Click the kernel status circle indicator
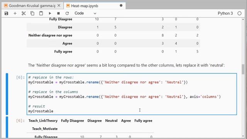The width and height of the screenshot is (247, 139). tap(239, 14)
